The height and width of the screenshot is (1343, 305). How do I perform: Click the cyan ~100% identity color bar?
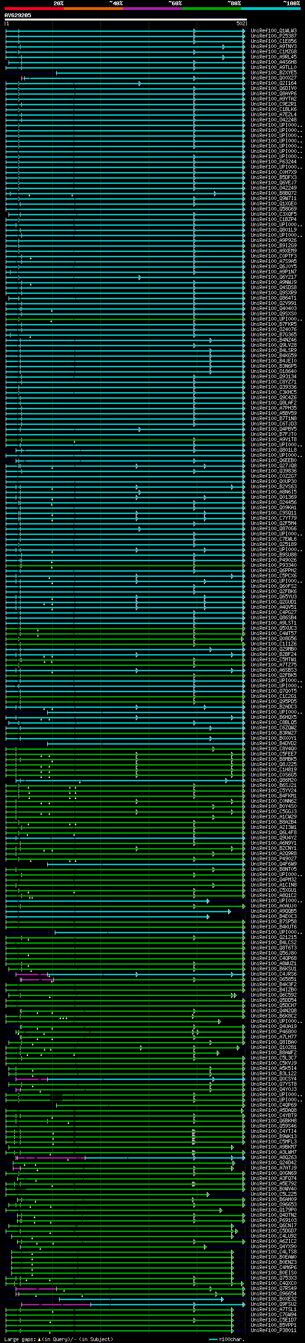[x=271, y=9]
